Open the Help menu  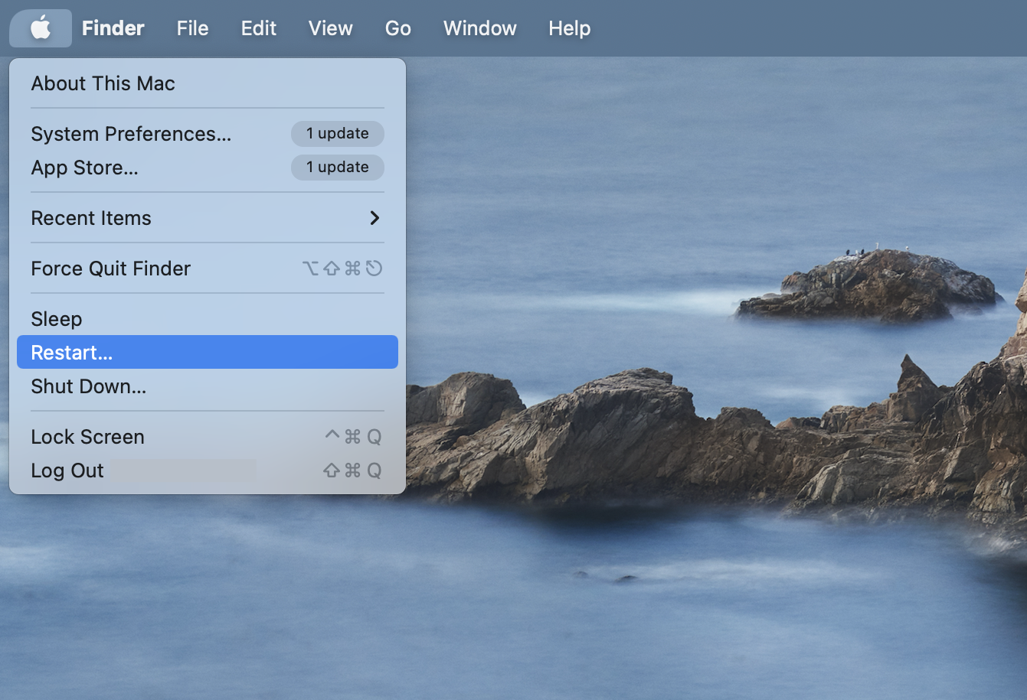[x=570, y=28]
